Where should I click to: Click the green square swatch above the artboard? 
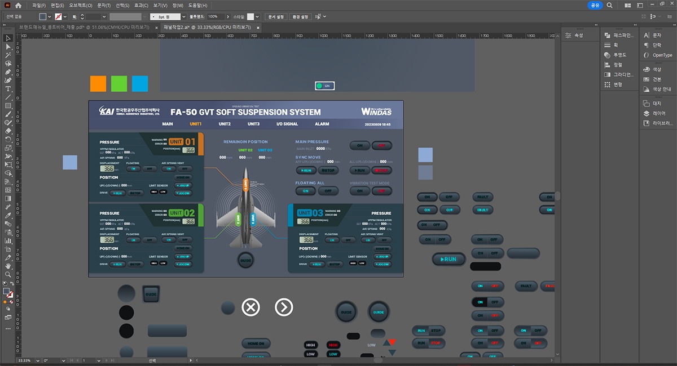click(119, 83)
